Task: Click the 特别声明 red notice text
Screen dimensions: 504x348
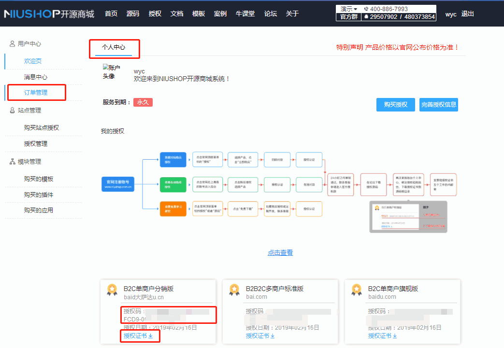Action: coord(398,47)
